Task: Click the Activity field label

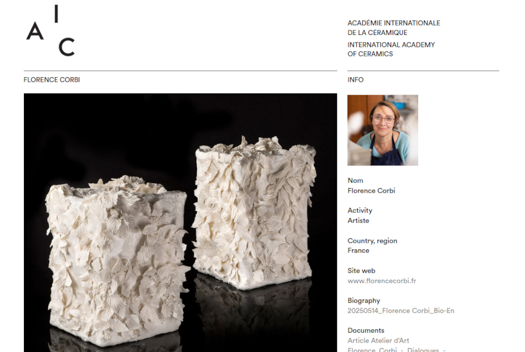Action: (x=360, y=210)
